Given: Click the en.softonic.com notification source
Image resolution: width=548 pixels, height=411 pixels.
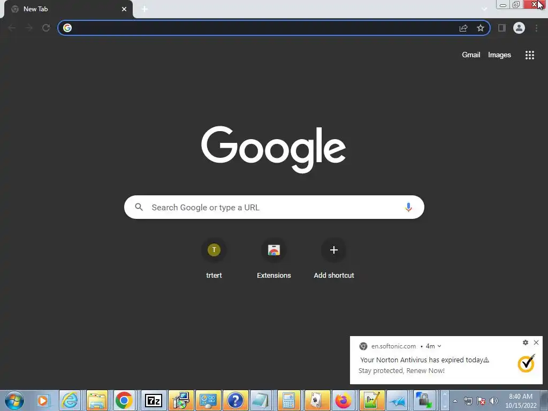Looking at the screenshot, I should 393,346.
